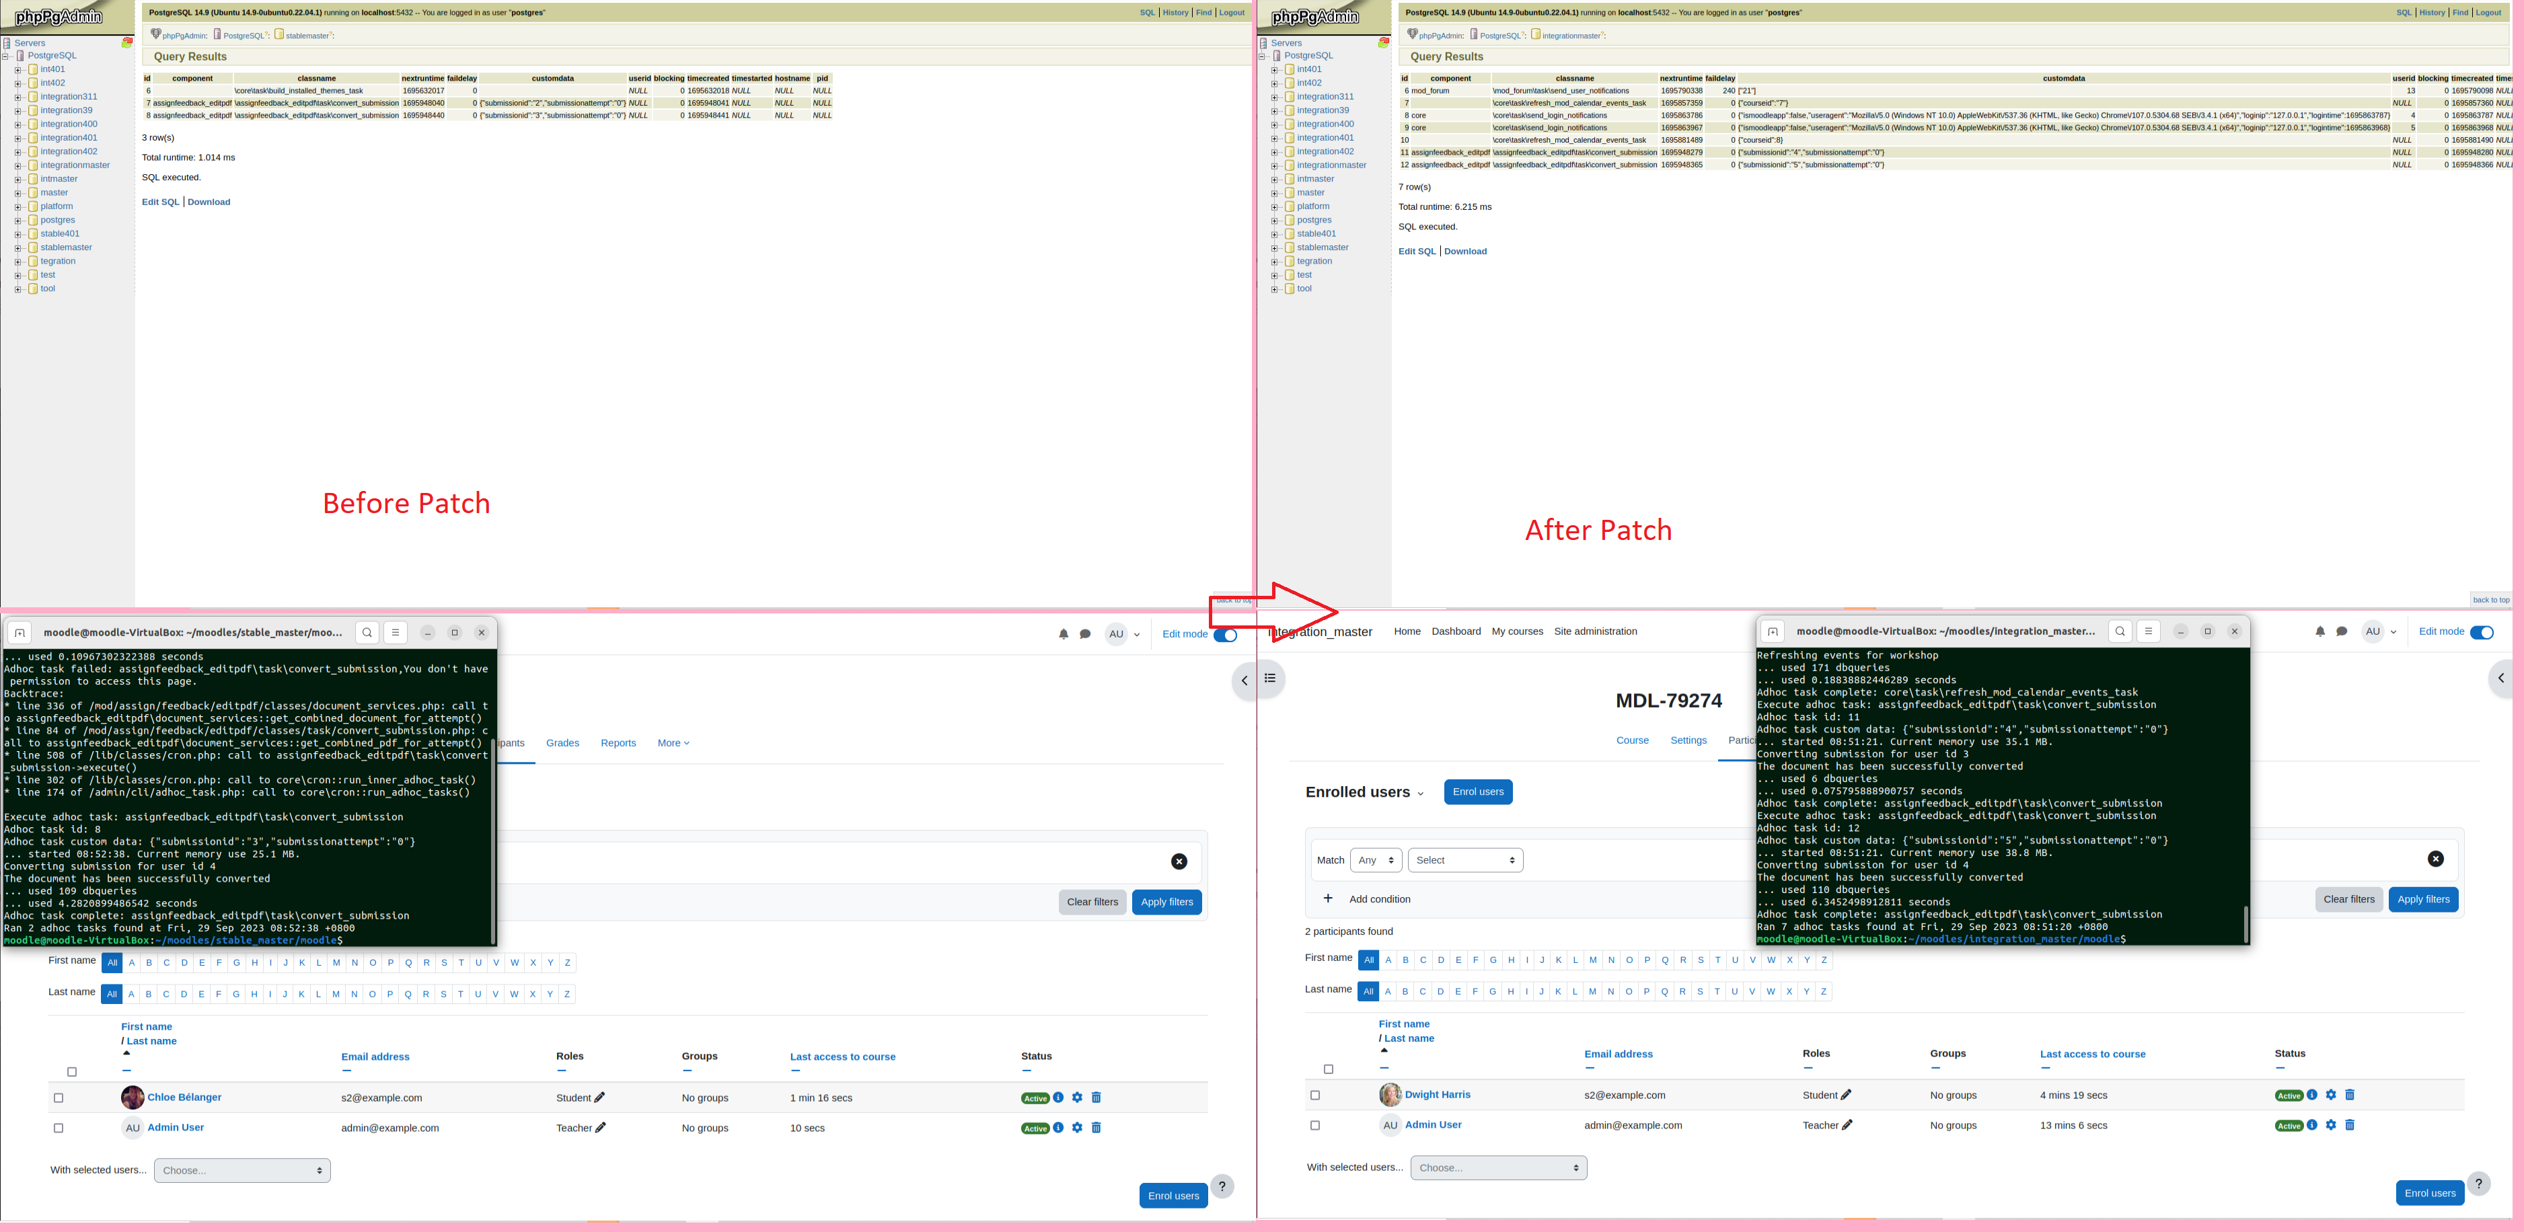Open Settings tab in right Moodle
This screenshot has height=1232, width=2524.
1688,740
